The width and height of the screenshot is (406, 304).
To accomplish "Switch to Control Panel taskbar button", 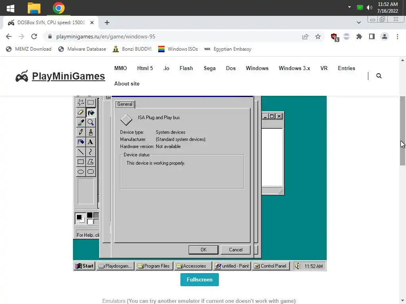I will (x=270, y=266).
